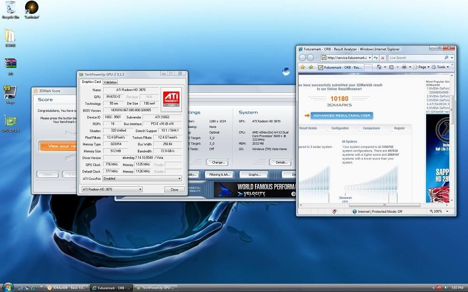Click the Windows Start orb
Screen dimensions: 468x292
point(8,287)
